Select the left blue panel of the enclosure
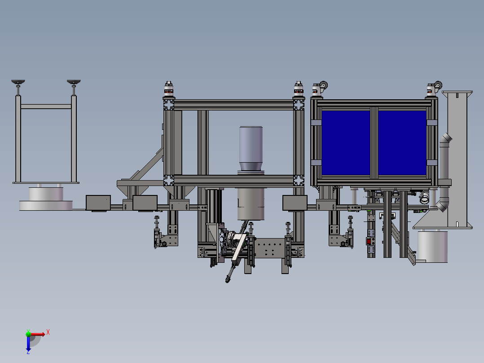Viewport: 484px width, 363px height. 346,143
